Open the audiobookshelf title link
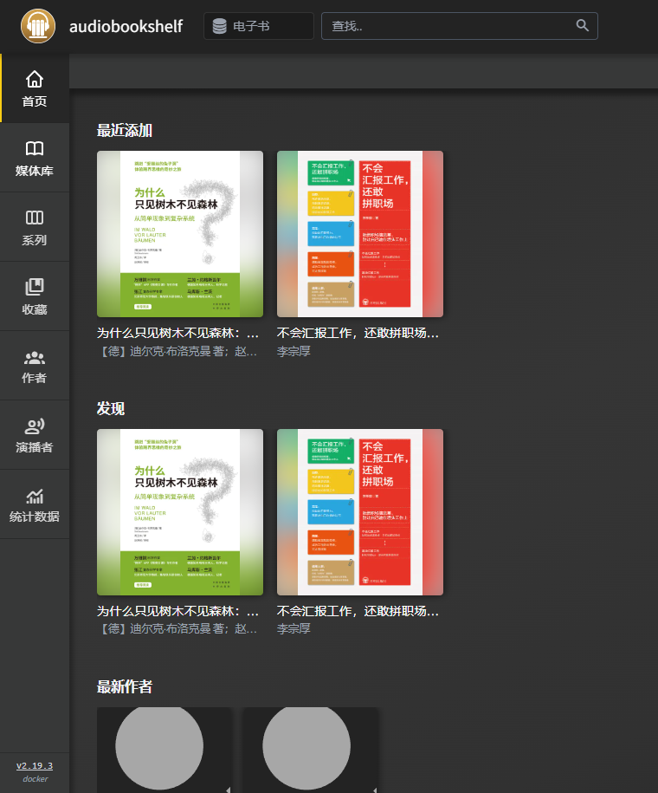Image resolution: width=658 pixels, height=793 pixels. pyautogui.click(x=126, y=26)
